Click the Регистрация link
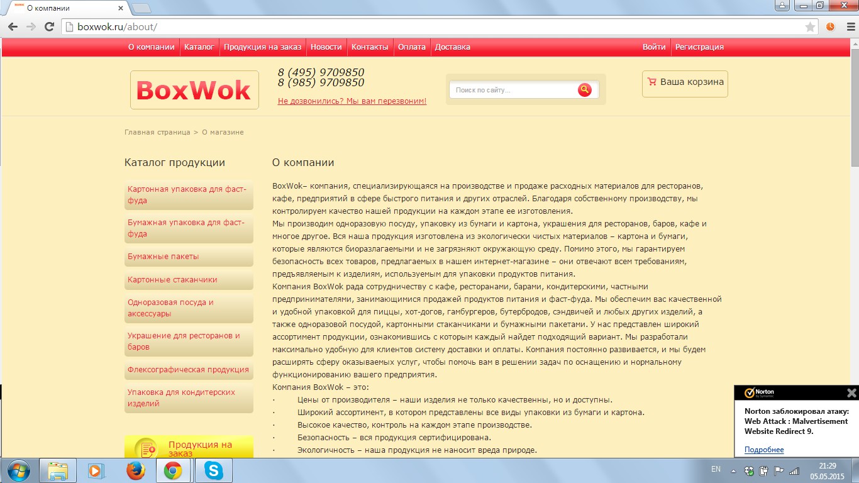The height and width of the screenshot is (483, 859). 699,47
